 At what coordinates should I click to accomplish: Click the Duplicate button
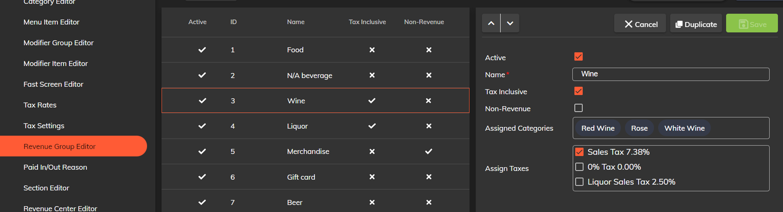696,24
